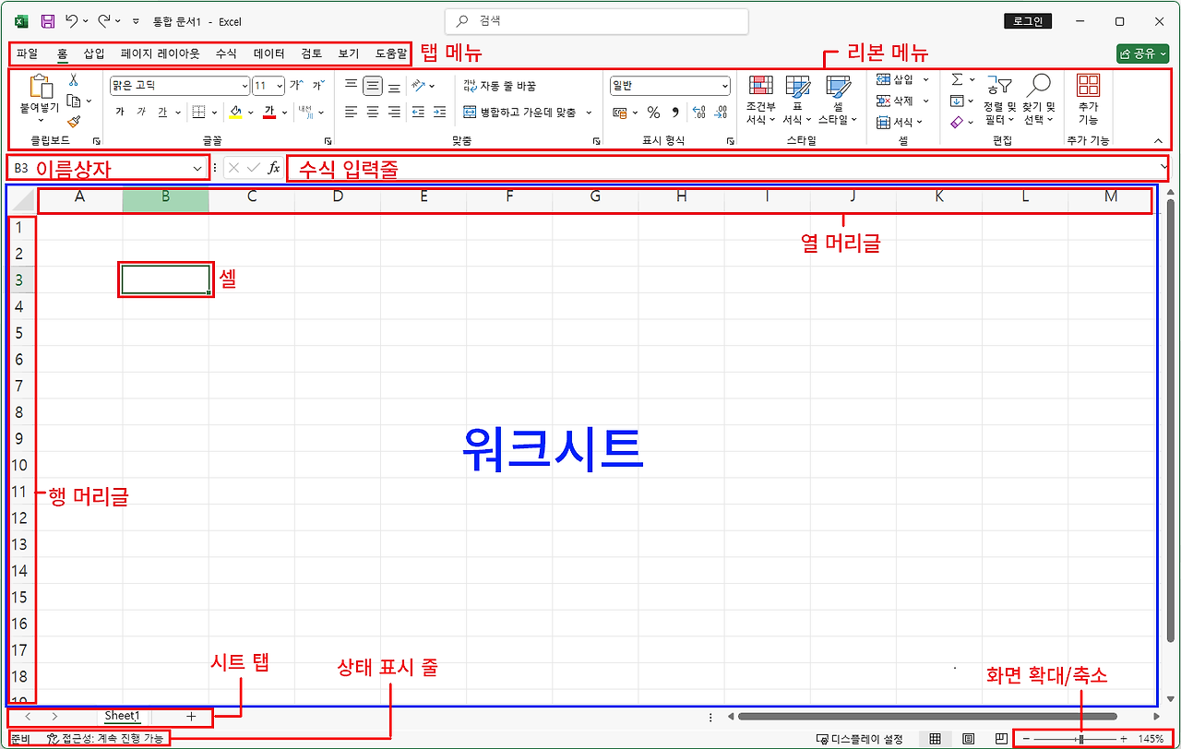The width and height of the screenshot is (1181, 749).
Task: Click the percent style icon
Action: [x=653, y=113]
